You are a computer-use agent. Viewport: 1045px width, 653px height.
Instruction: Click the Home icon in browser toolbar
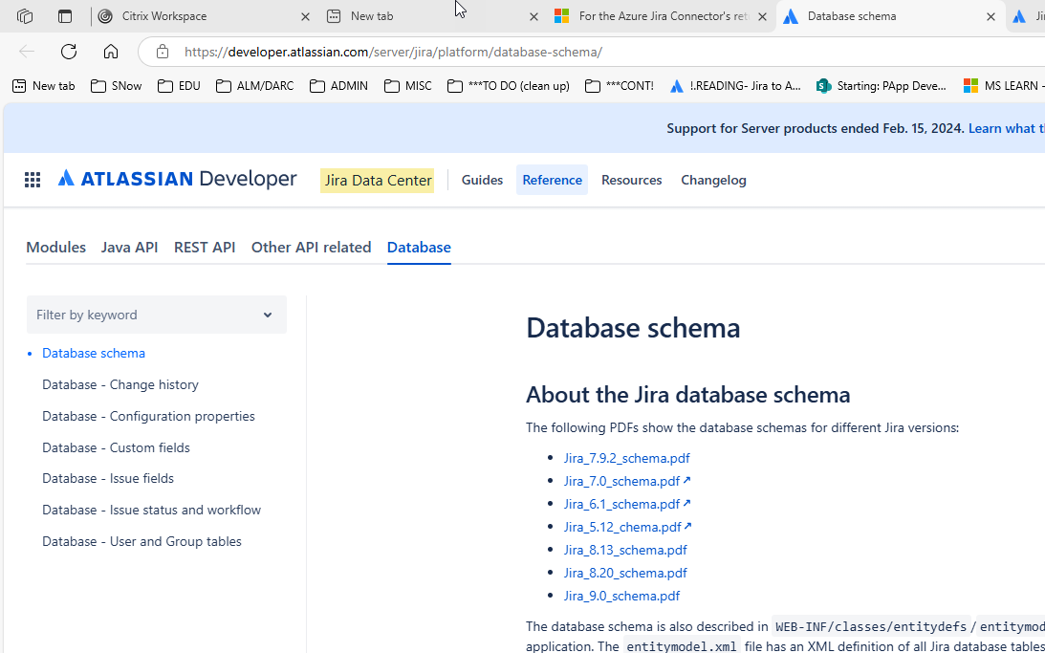point(110,52)
